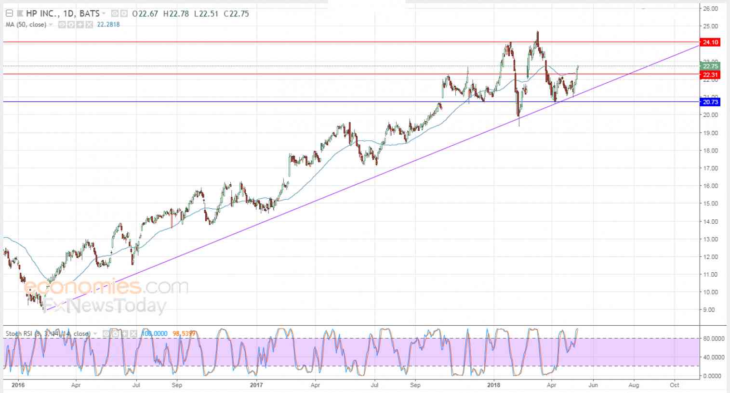Viewport: 730px width, 393px height.
Task: Click the plus icon in Stoch RSI legend
Action: [125, 333]
